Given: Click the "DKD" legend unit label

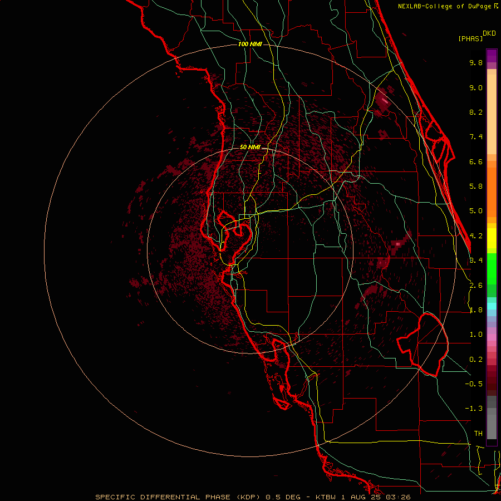Looking at the screenshot, I should coord(489,33).
